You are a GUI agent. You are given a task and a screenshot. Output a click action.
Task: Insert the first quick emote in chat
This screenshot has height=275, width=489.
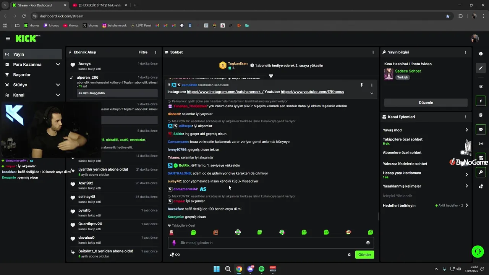click(172, 232)
